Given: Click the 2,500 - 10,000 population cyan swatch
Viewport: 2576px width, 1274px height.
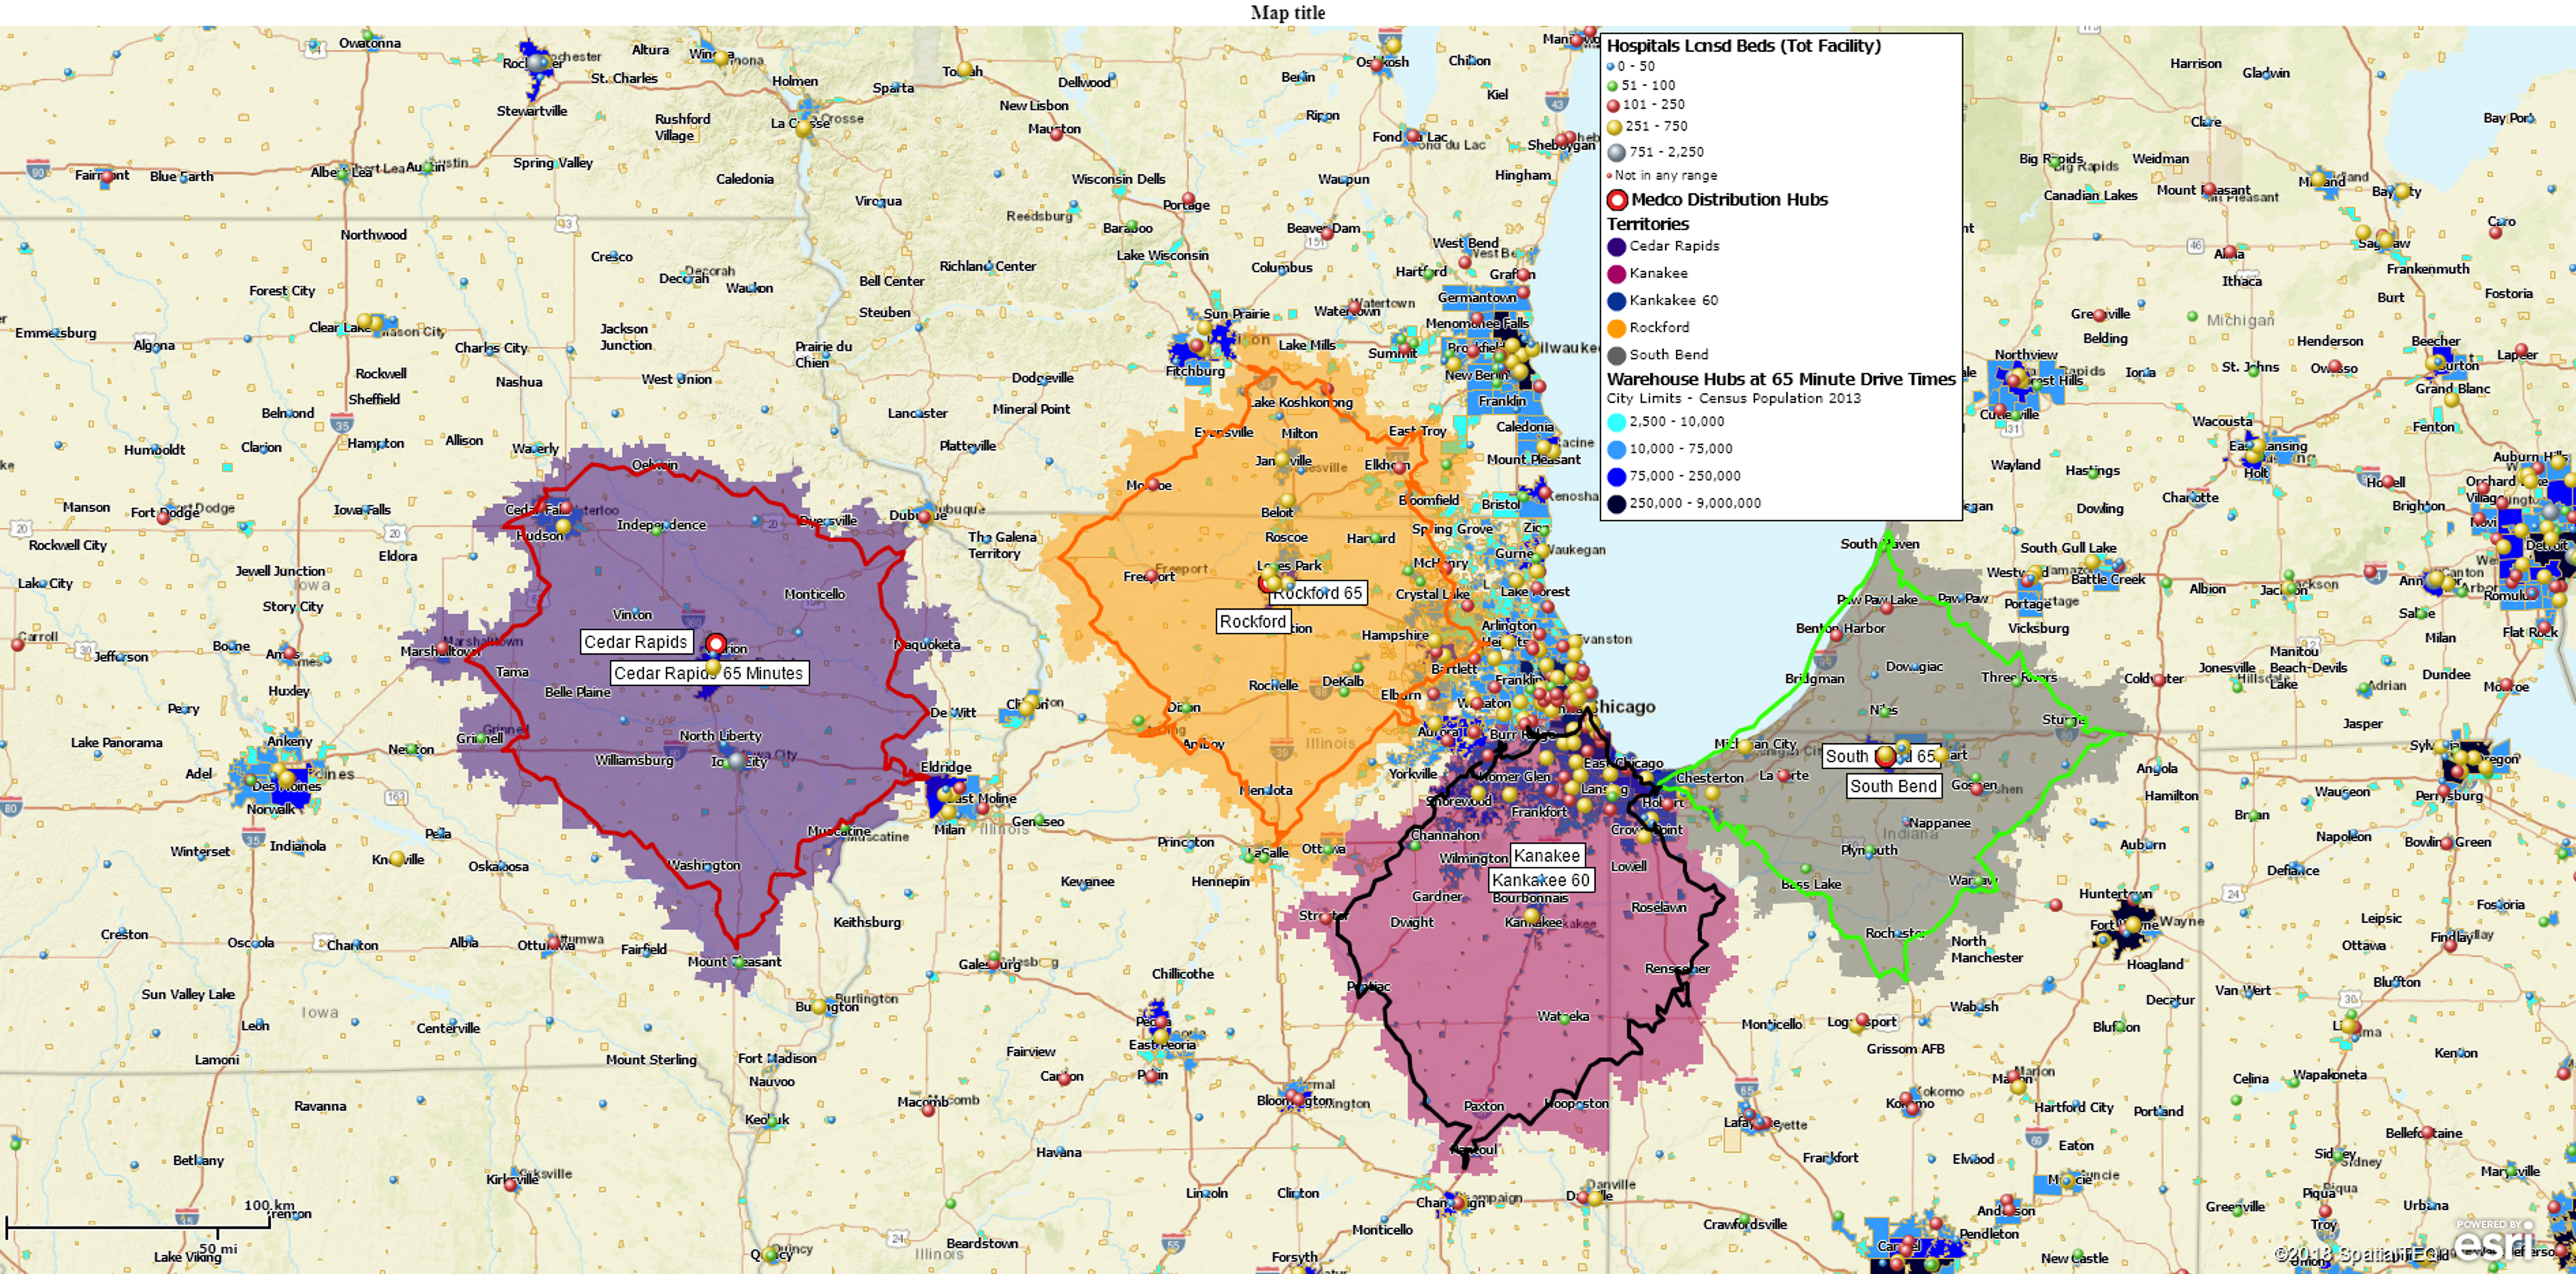Looking at the screenshot, I should [x=1617, y=422].
